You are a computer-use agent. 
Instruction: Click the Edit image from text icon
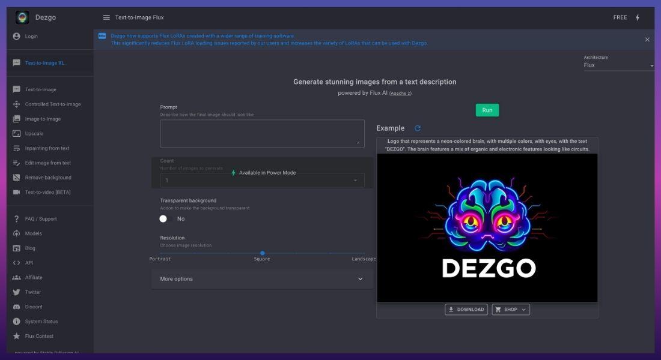pyautogui.click(x=16, y=163)
